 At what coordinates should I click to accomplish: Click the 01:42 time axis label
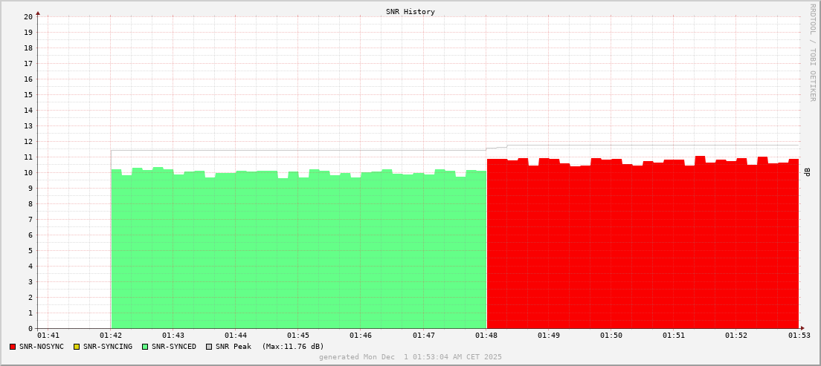click(111, 336)
